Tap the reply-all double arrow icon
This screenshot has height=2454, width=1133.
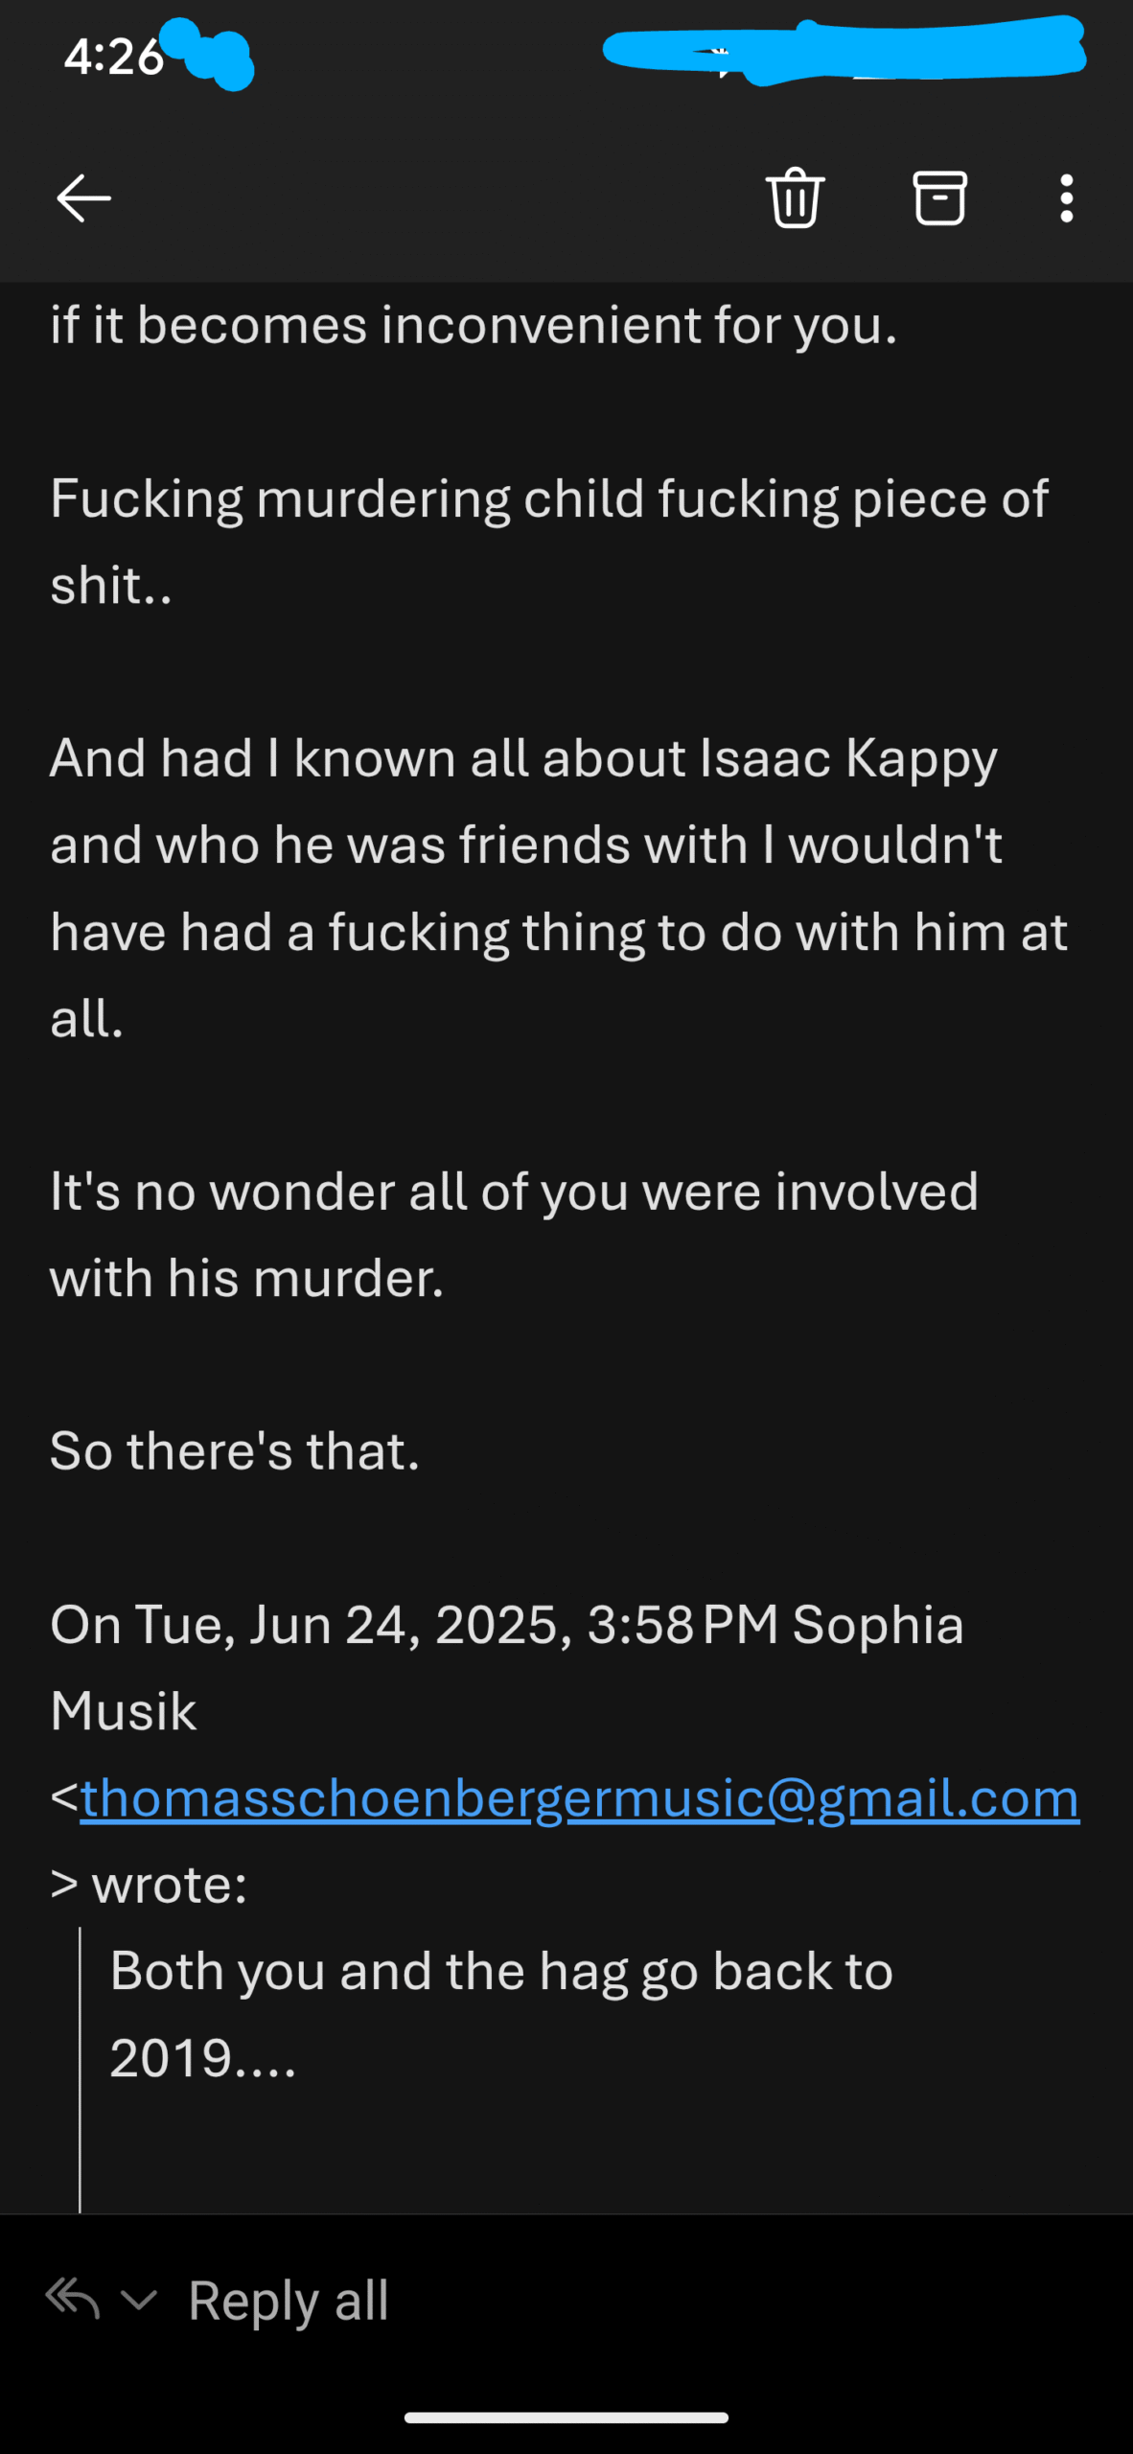click(73, 2299)
